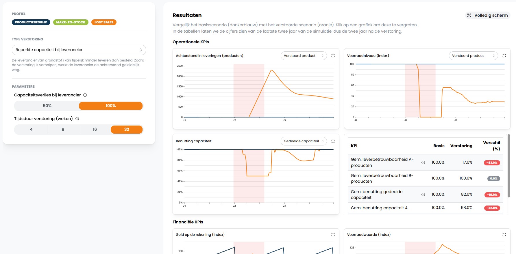Viewport: 516px width, 254px height.
Task: Click the Make-to-stock profile tag
Action: pos(71,22)
